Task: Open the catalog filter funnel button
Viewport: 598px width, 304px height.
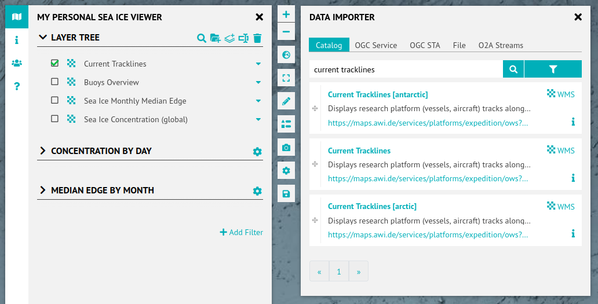Action: click(x=553, y=69)
